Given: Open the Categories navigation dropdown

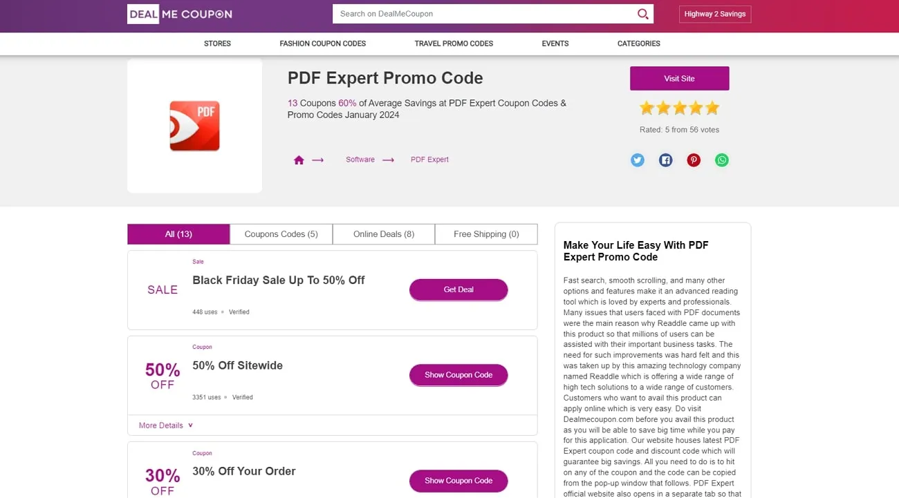Looking at the screenshot, I should [638, 43].
